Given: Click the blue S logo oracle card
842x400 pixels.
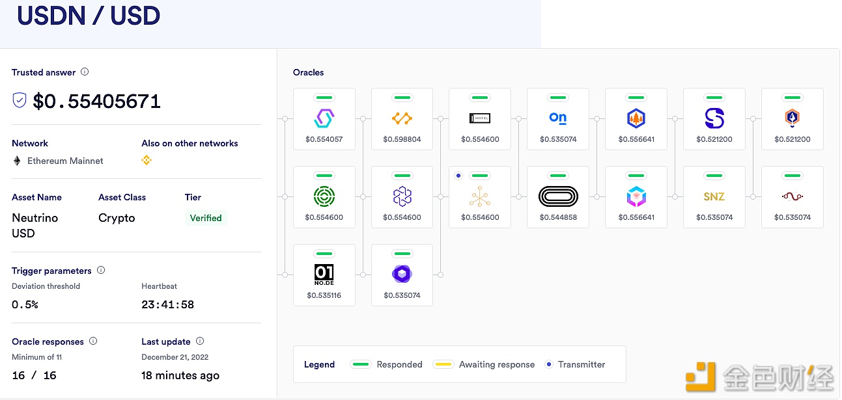Looking at the screenshot, I should [714, 119].
